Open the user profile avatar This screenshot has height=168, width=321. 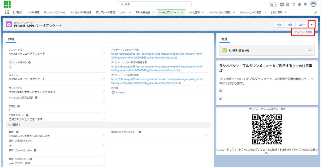tap(313, 4)
